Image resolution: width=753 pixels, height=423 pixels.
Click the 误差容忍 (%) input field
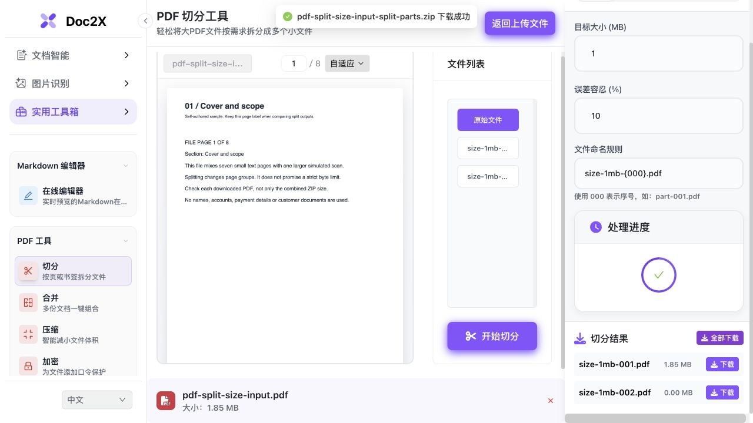click(x=658, y=116)
